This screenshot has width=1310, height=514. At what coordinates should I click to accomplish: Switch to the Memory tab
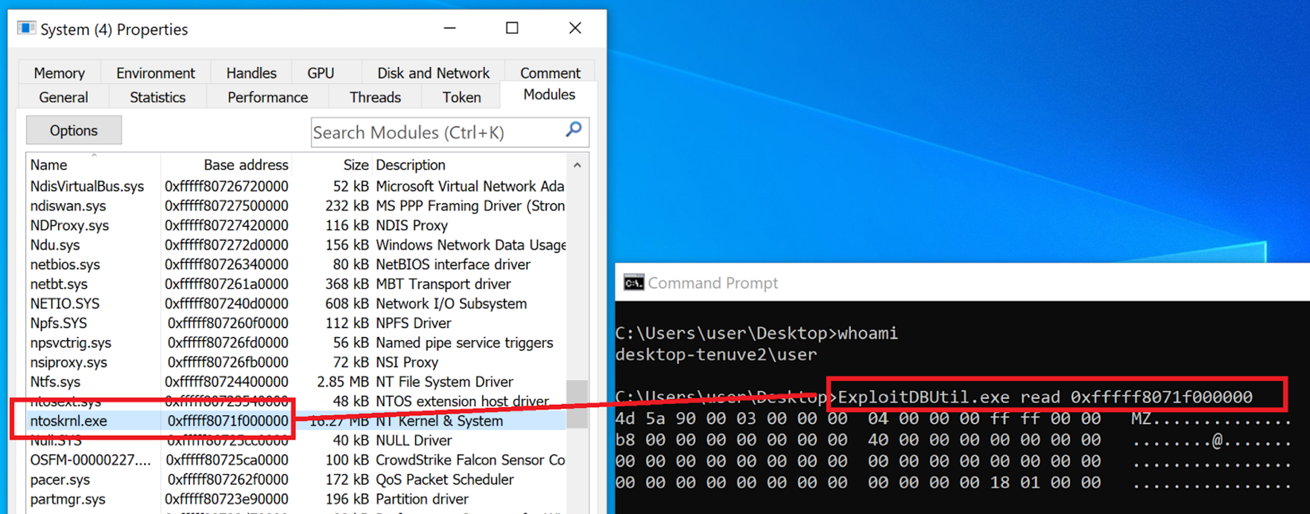click(60, 73)
